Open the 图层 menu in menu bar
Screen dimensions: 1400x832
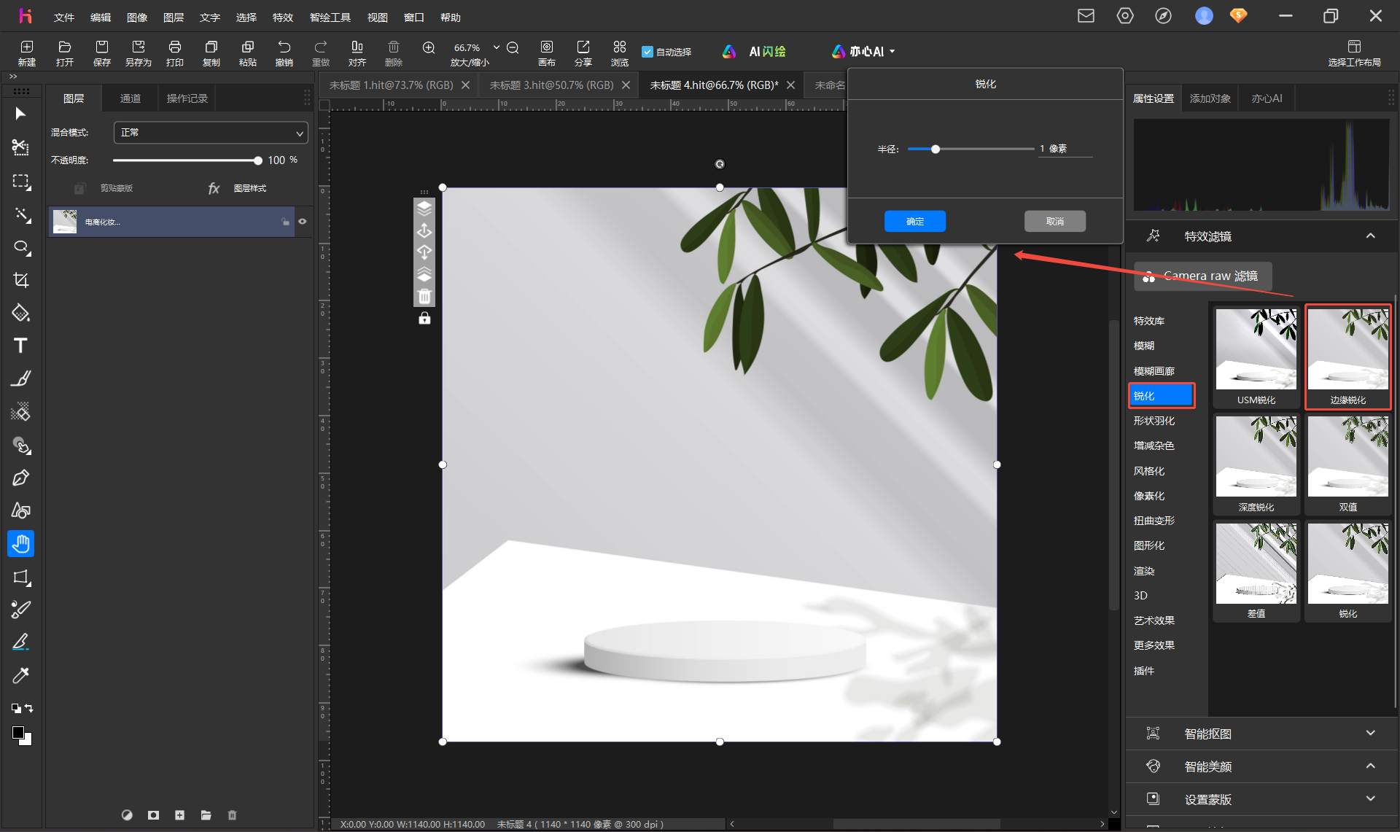point(174,18)
